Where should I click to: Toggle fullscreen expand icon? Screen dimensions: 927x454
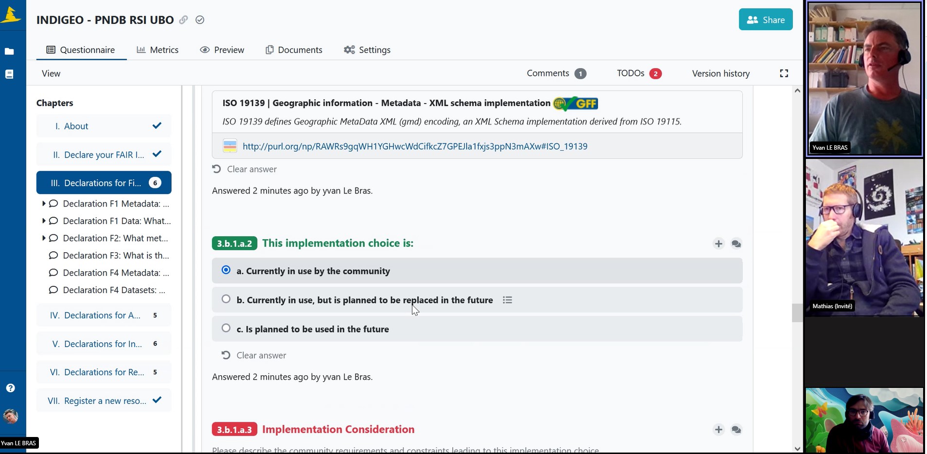pyautogui.click(x=784, y=73)
